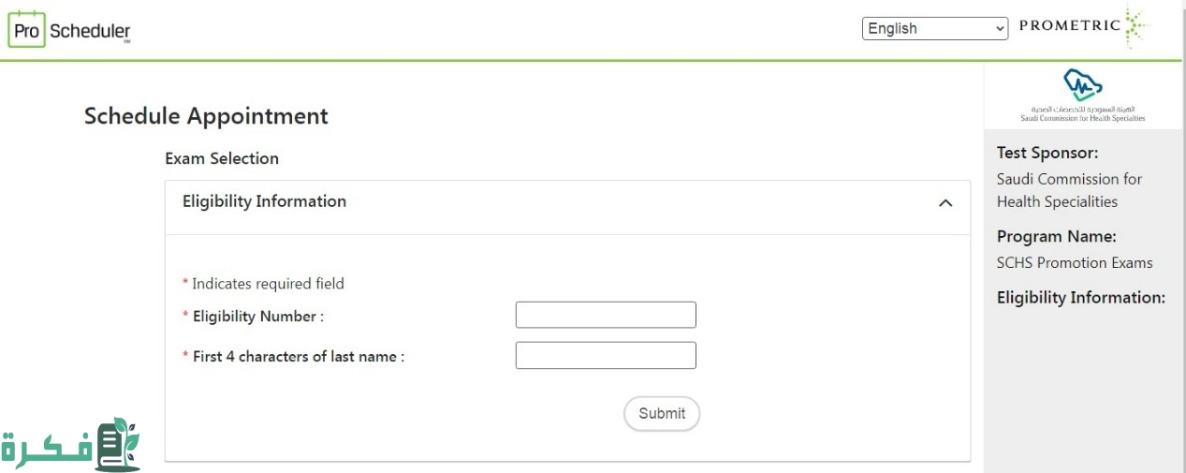Click the sidebar Eligibility Information heading
The width and height of the screenshot is (1186, 473).
[1080, 298]
